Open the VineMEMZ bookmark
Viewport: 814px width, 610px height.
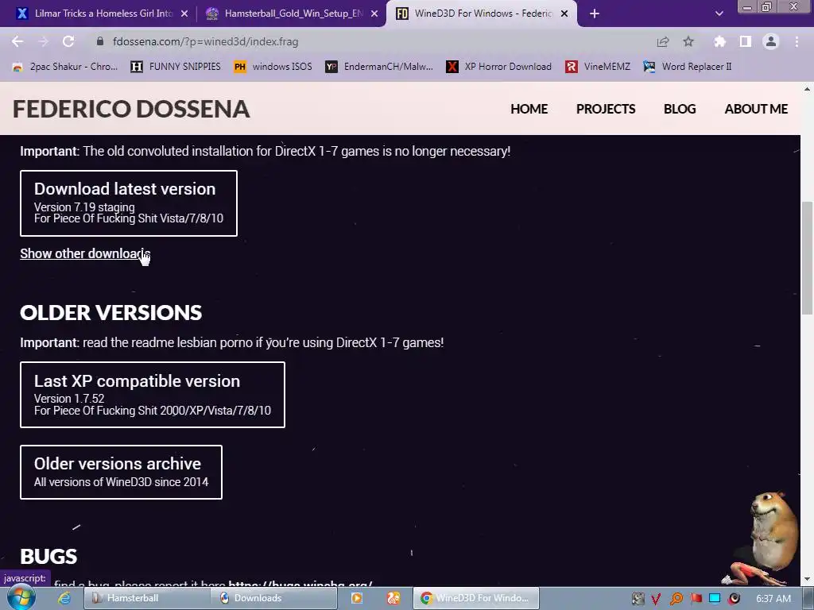click(x=598, y=67)
